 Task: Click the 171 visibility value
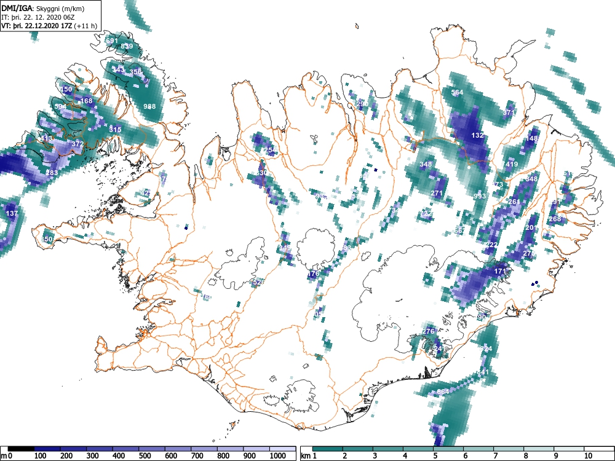point(500,271)
